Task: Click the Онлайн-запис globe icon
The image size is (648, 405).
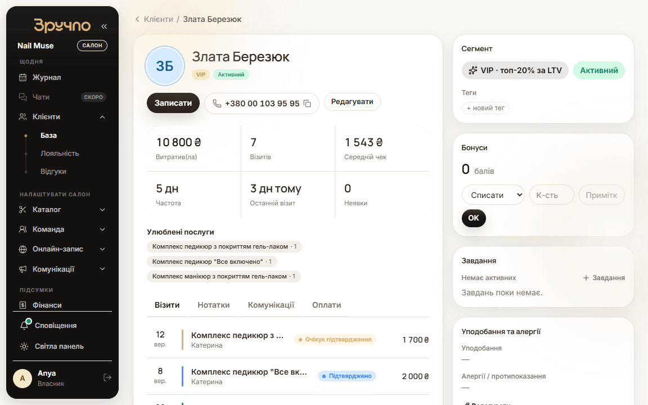Action: [22, 249]
